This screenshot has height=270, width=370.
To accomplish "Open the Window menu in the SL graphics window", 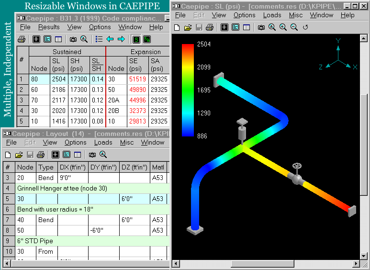I will [321, 15].
